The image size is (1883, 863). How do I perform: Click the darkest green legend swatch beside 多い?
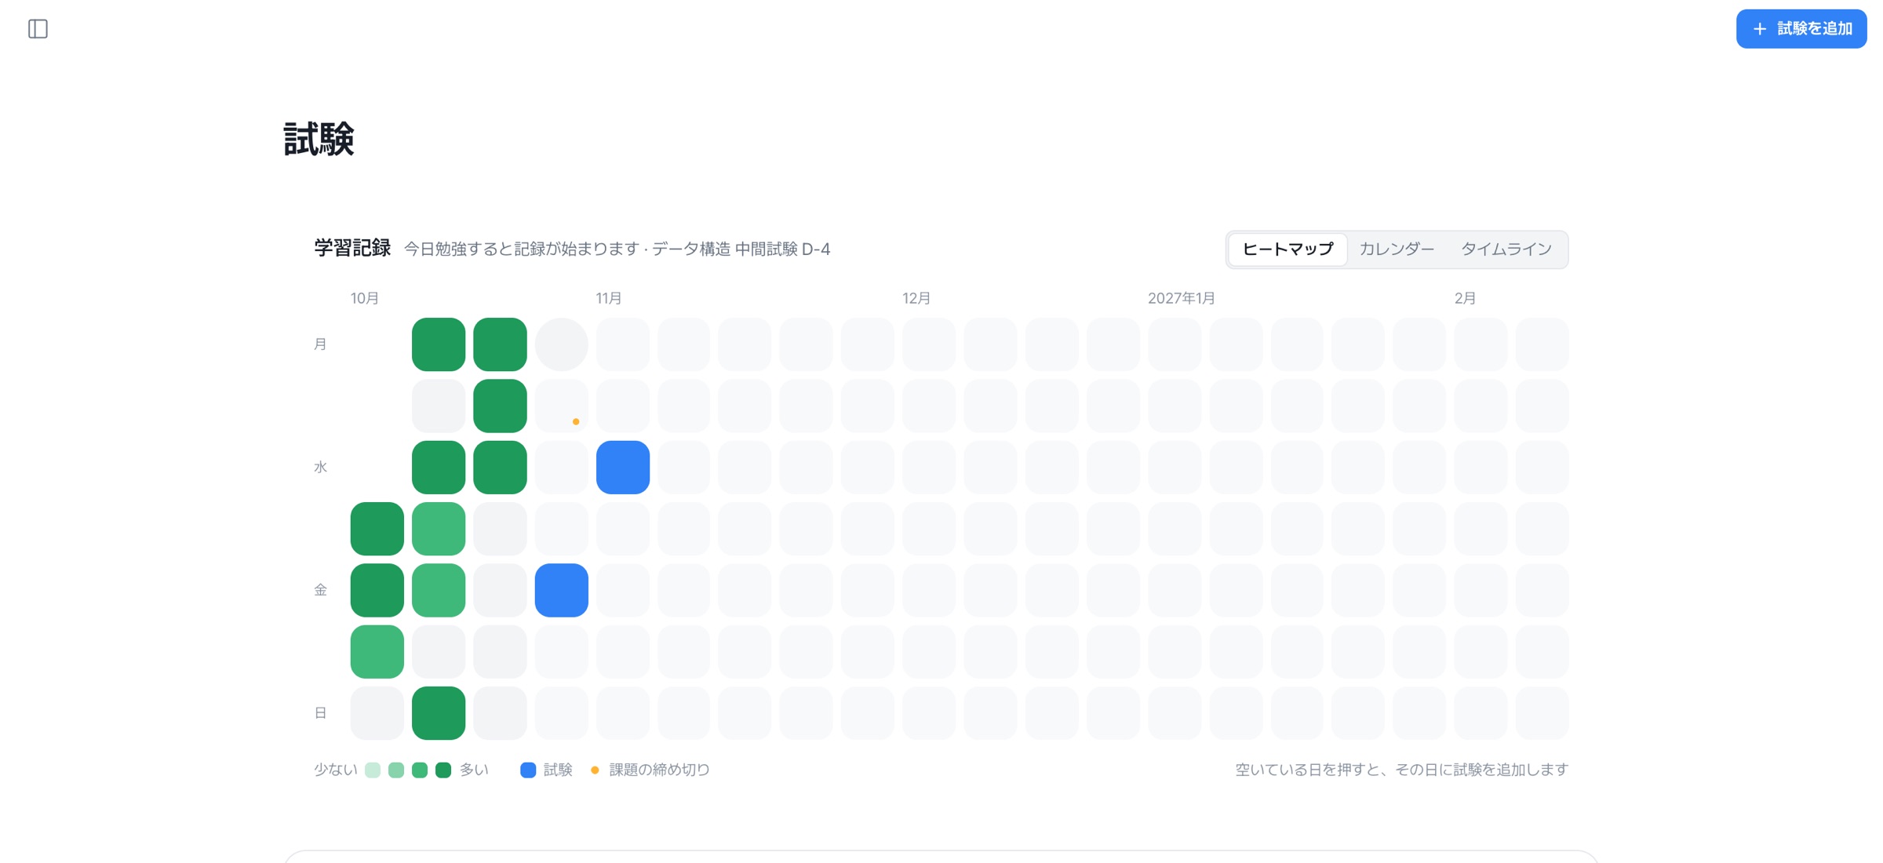(x=443, y=770)
